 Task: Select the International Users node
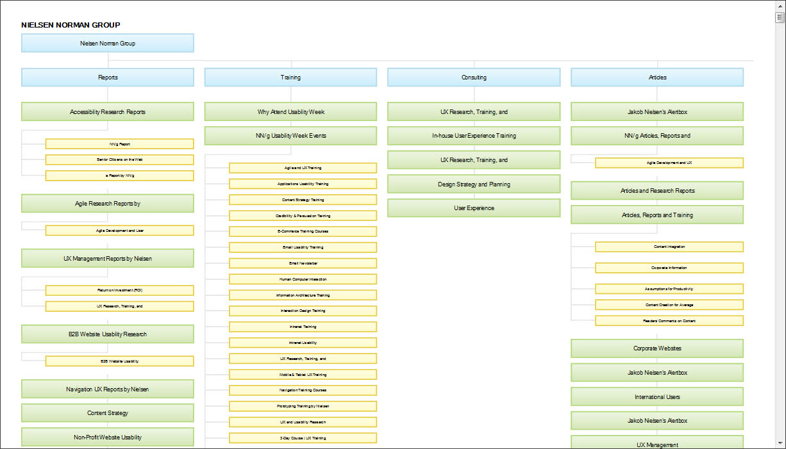(657, 396)
